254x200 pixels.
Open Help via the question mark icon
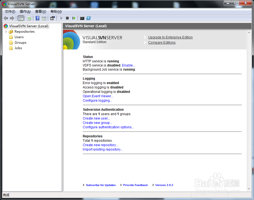click(x=38, y=18)
